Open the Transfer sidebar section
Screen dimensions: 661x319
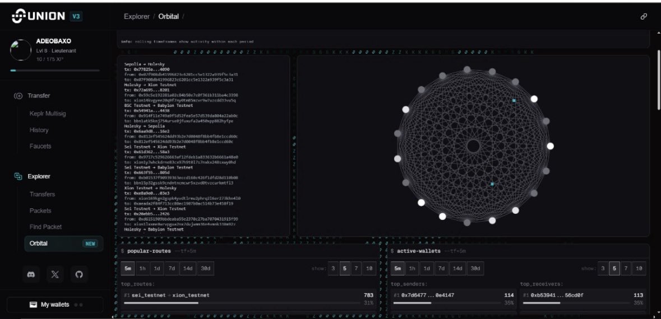coord(39,96)
